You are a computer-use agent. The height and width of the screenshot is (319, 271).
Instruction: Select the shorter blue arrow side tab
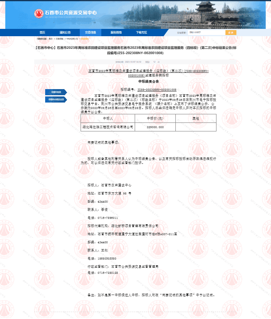pos(55,92)
